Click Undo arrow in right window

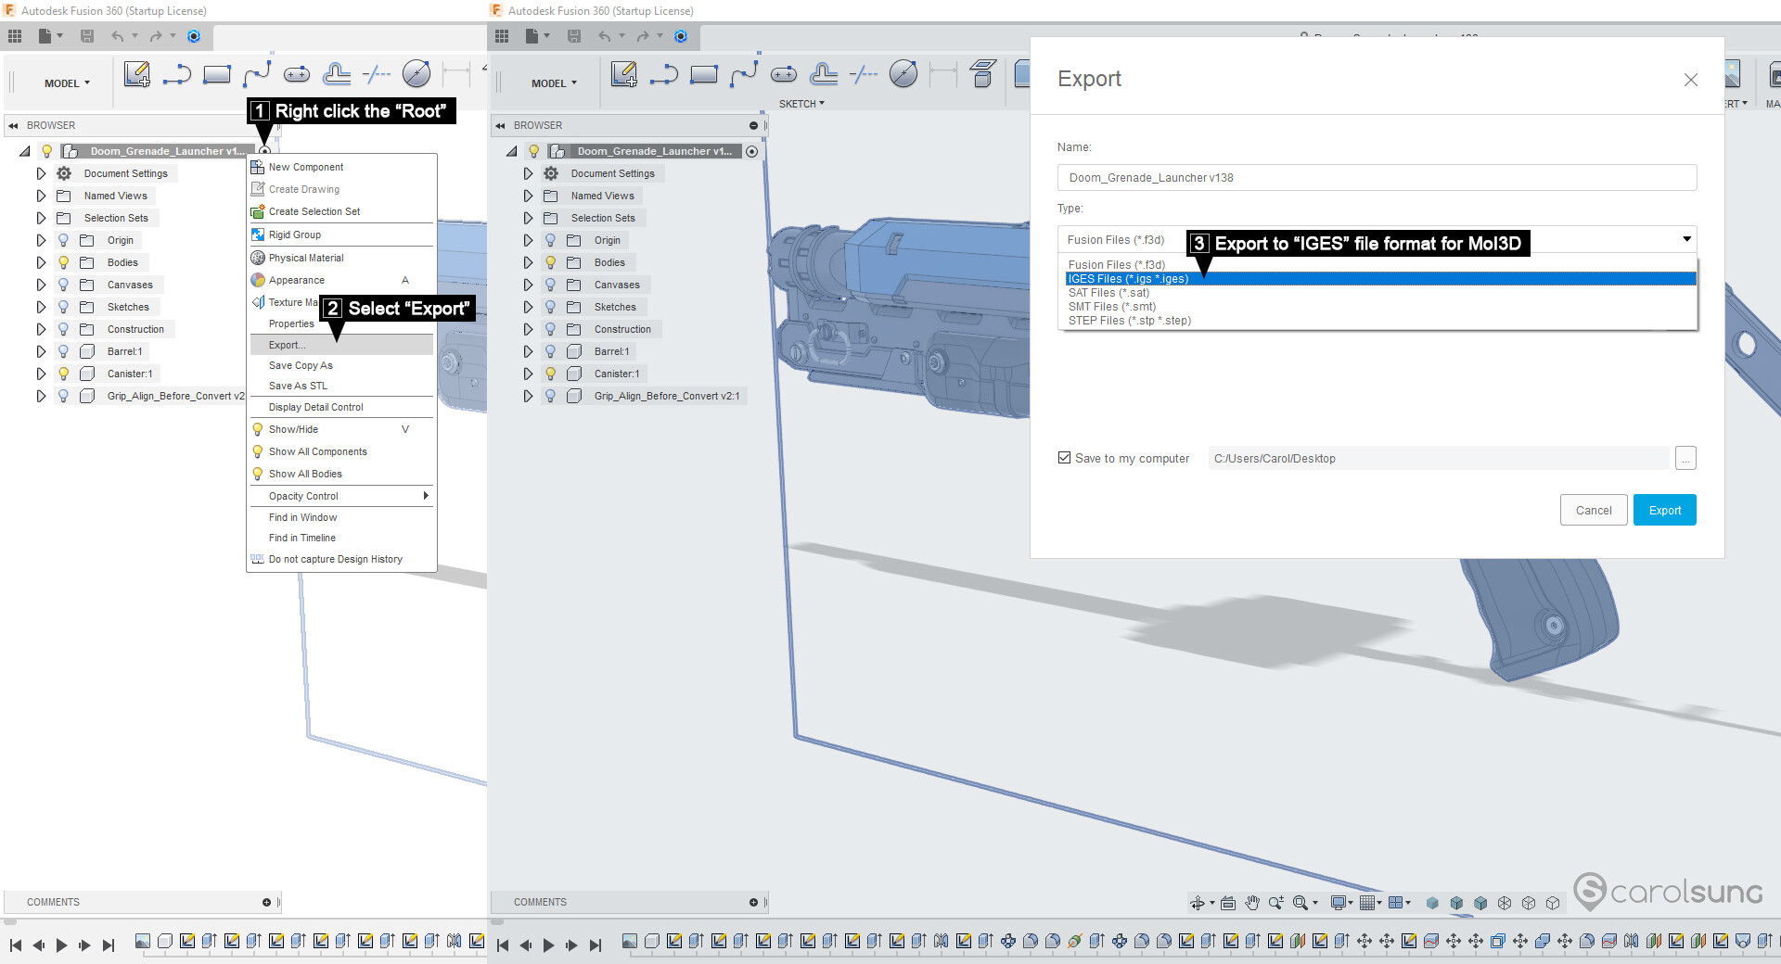click(x=605, y=36)
